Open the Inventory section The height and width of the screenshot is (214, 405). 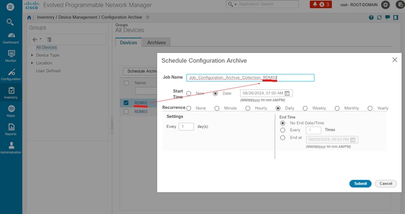click(x=11, y=93)
